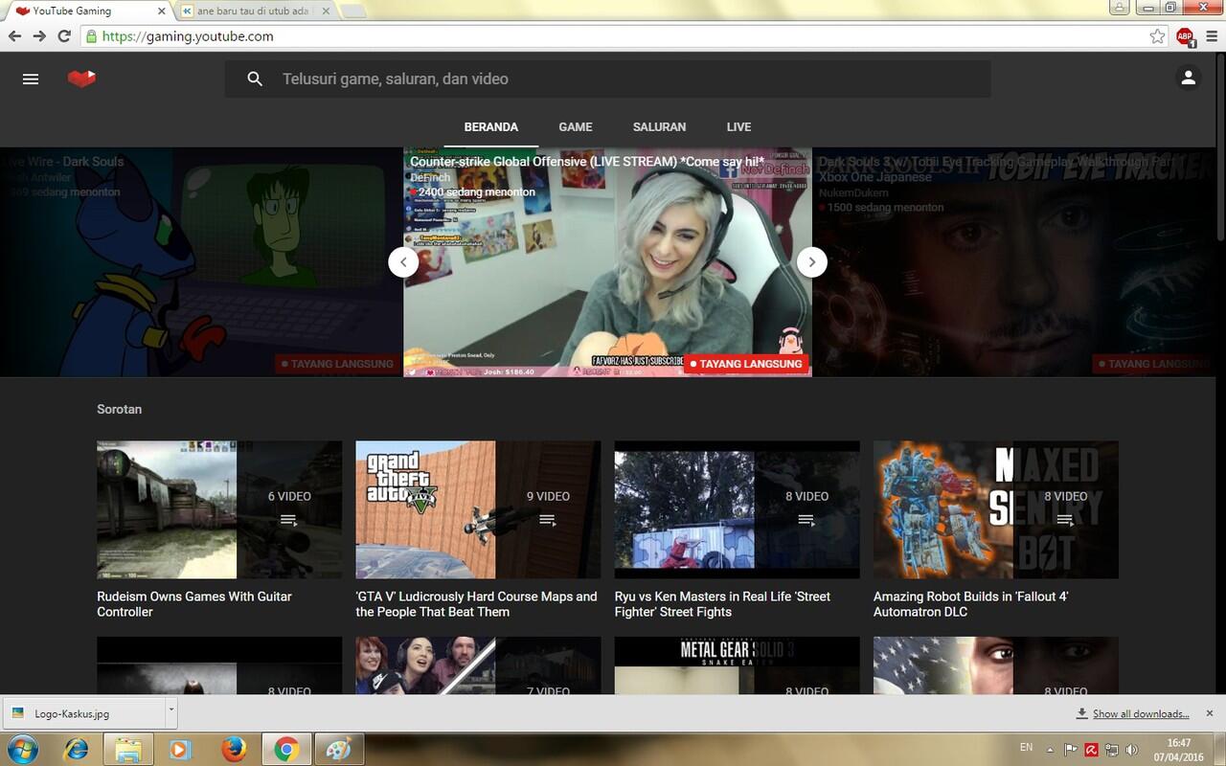Launch Internet Explorer from taskbar
1226x766 pixels.
76,749
